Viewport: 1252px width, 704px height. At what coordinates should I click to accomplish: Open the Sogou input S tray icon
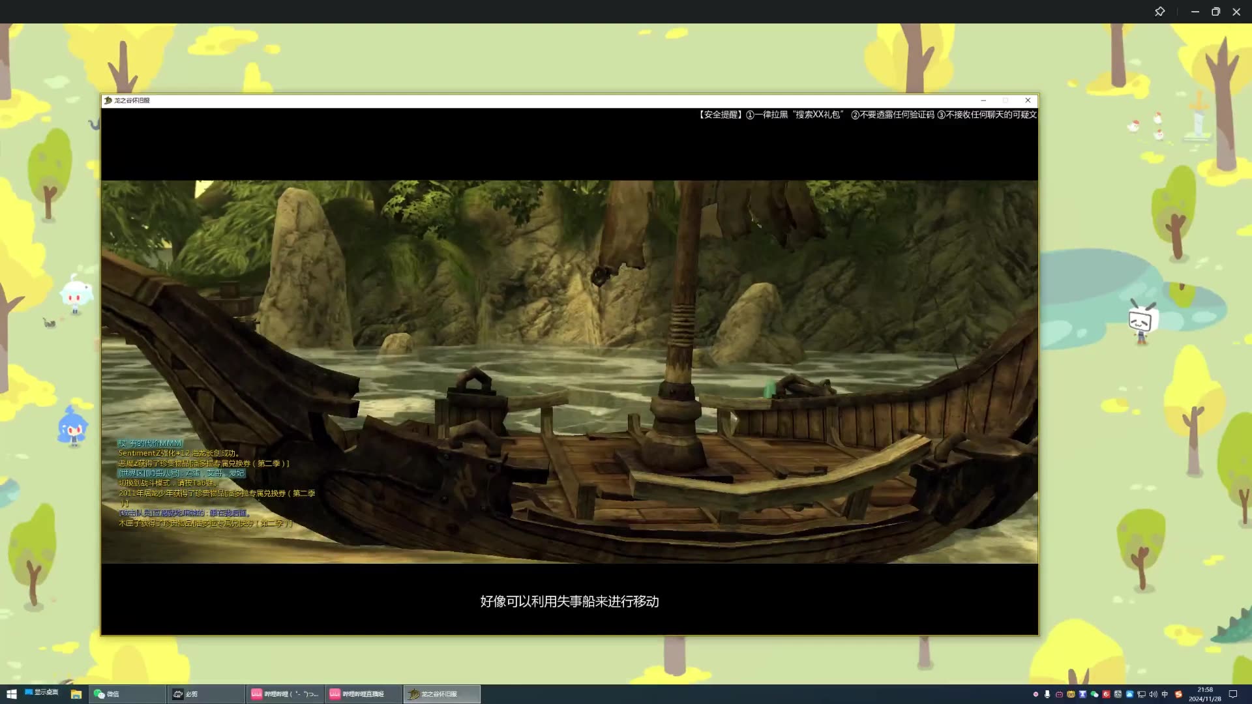pyautogui.click(x=1178, y=694)
